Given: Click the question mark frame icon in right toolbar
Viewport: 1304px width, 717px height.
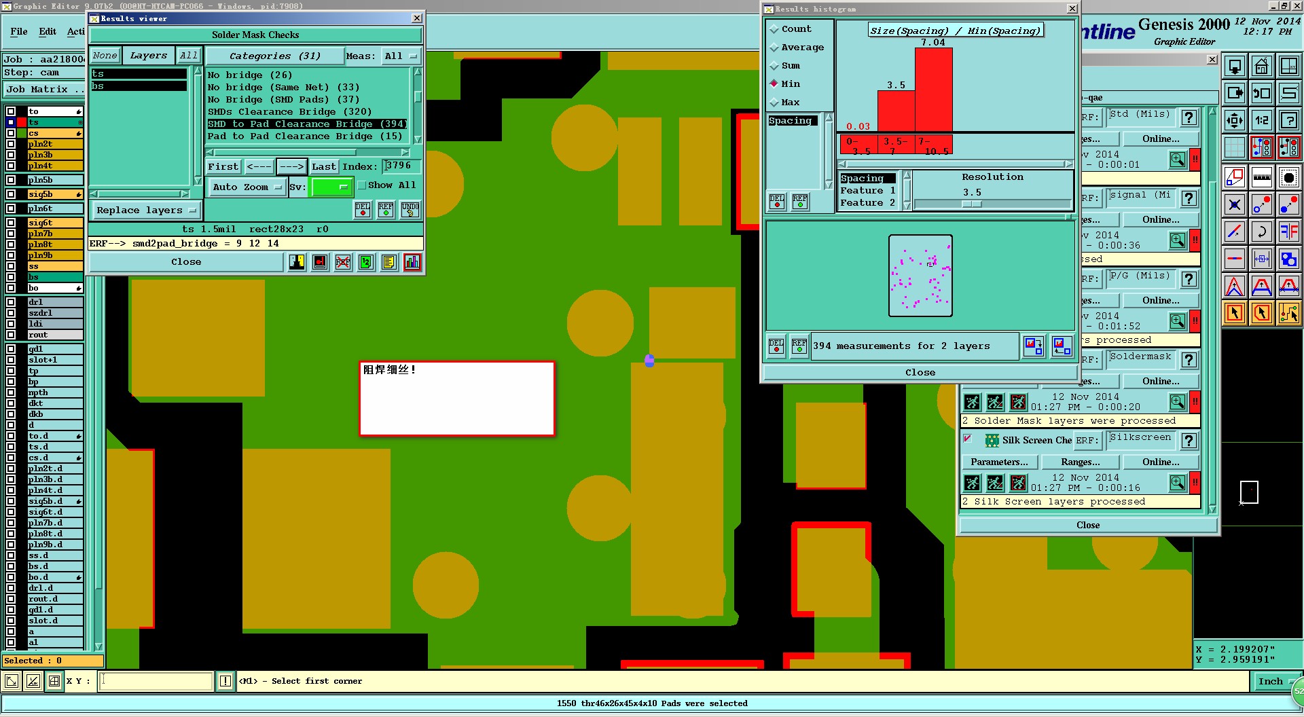Looking at the screenshot, I should tap(1288, 120).
